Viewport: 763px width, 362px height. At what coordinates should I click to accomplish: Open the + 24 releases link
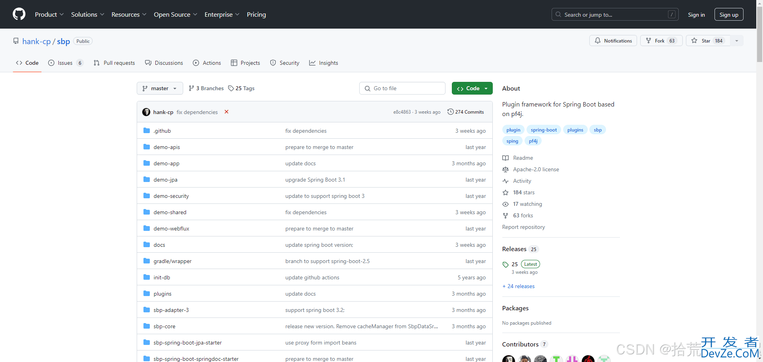coord(519,286)
